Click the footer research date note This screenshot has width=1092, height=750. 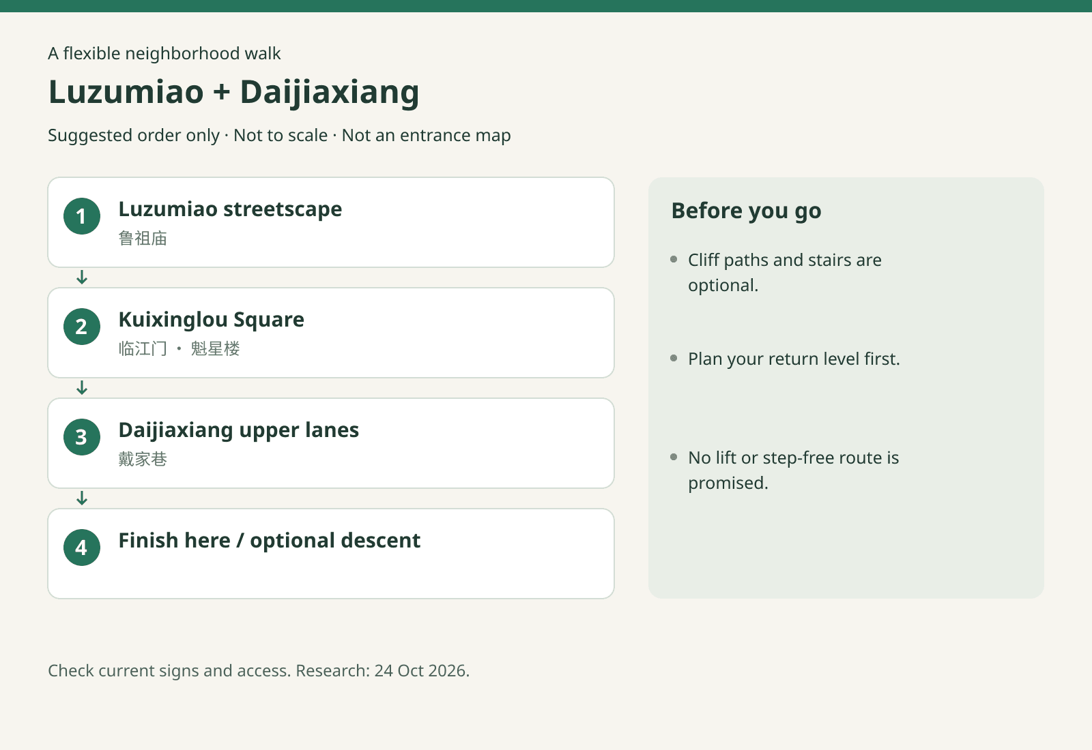(259, 671)
